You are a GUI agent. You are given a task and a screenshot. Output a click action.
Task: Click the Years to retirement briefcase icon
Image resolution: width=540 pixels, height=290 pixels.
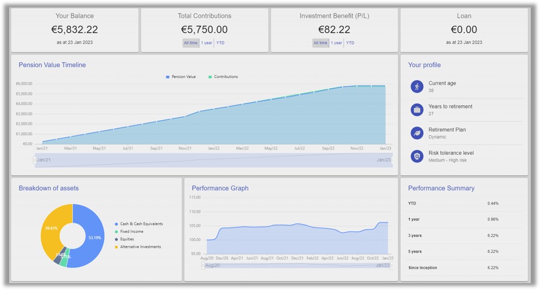coord(417,110)
